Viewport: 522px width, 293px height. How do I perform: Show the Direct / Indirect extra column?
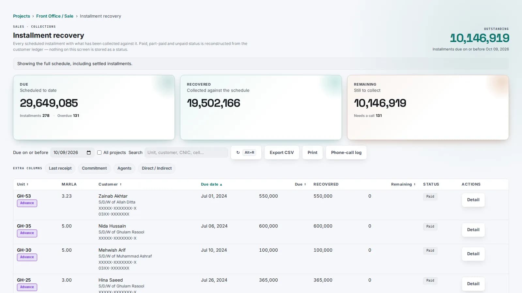[157, 168]
